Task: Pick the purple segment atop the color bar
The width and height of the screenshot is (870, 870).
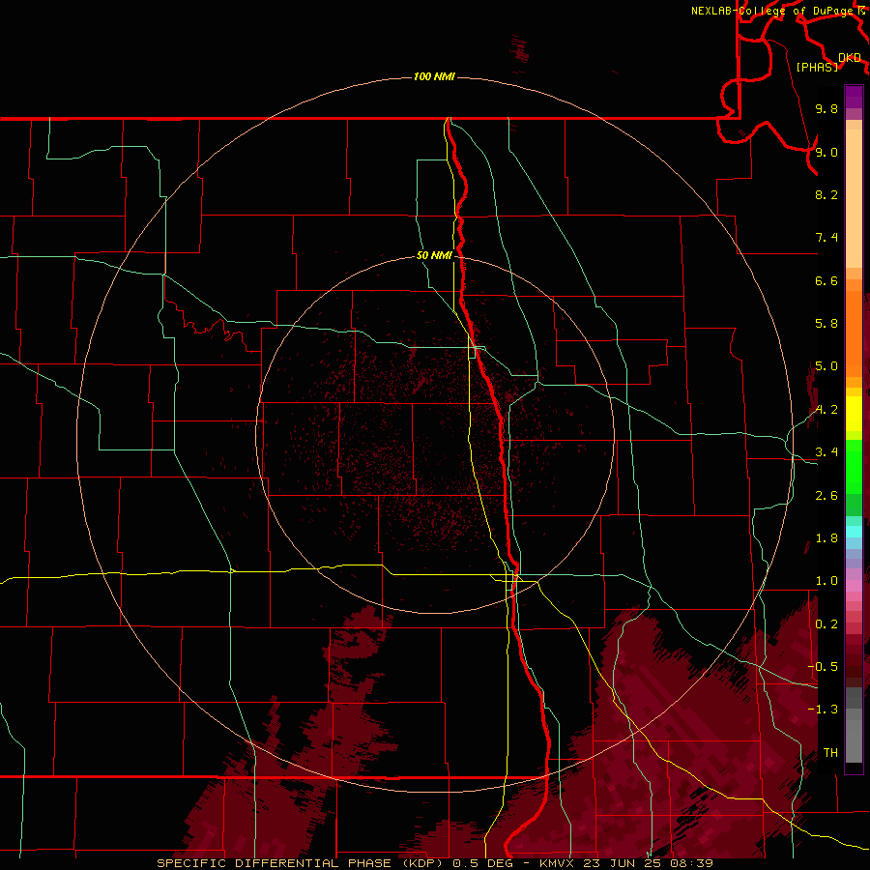Action: coord(854,97)
